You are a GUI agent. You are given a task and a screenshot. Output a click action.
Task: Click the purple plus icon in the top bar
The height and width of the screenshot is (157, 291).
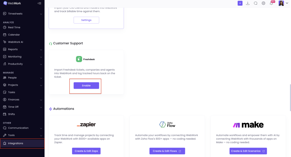240,3
